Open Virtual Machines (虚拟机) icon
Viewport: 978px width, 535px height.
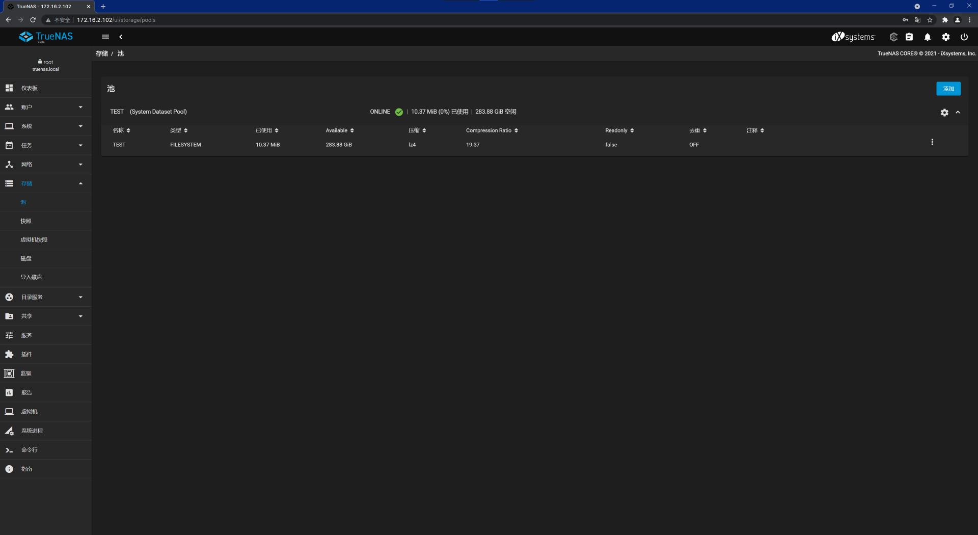9,412
